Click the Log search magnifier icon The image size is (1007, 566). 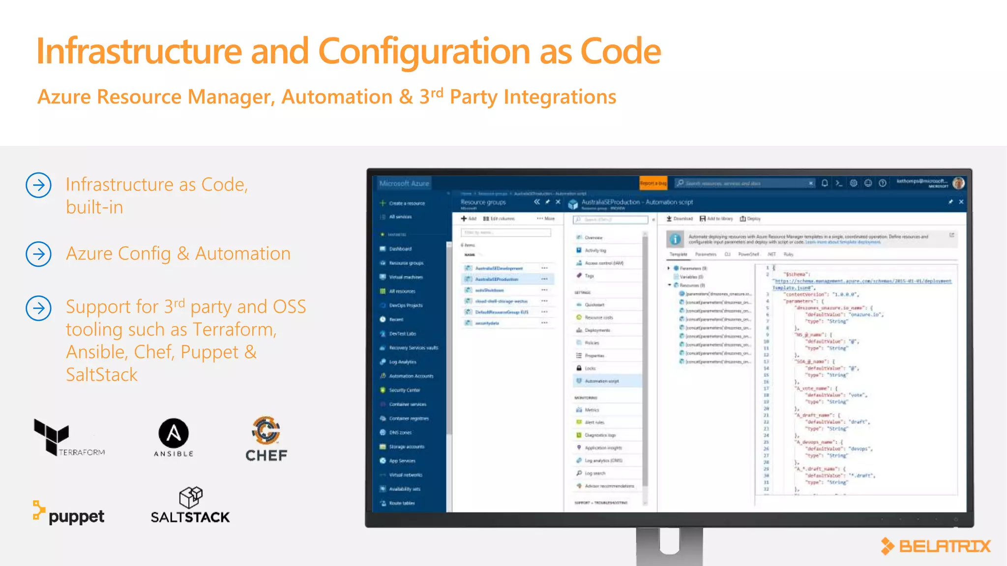point(579,473)
